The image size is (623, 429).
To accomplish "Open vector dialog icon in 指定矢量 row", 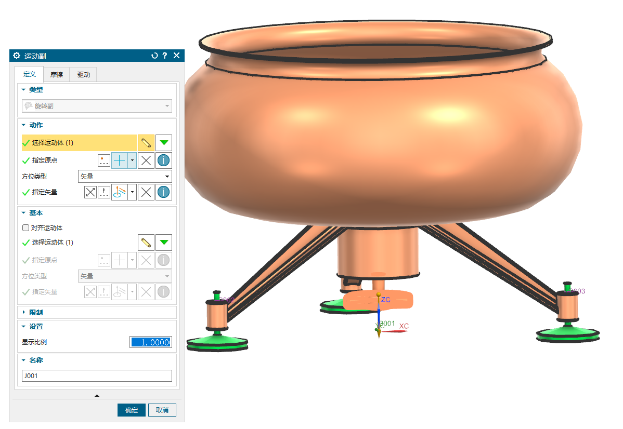I will [x=104, y=192].
